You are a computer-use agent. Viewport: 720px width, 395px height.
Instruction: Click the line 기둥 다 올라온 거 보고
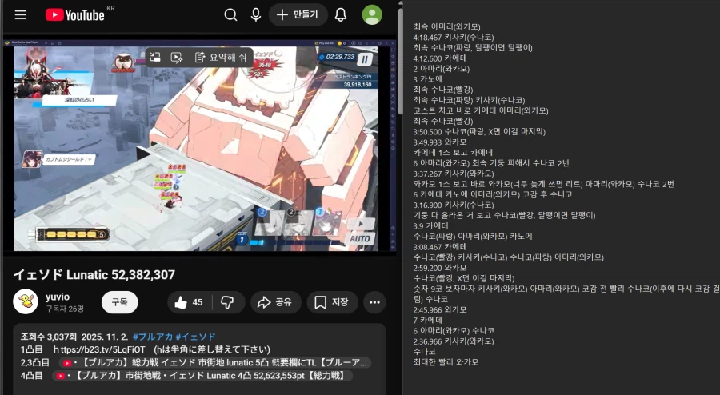[x=504, y=215]
